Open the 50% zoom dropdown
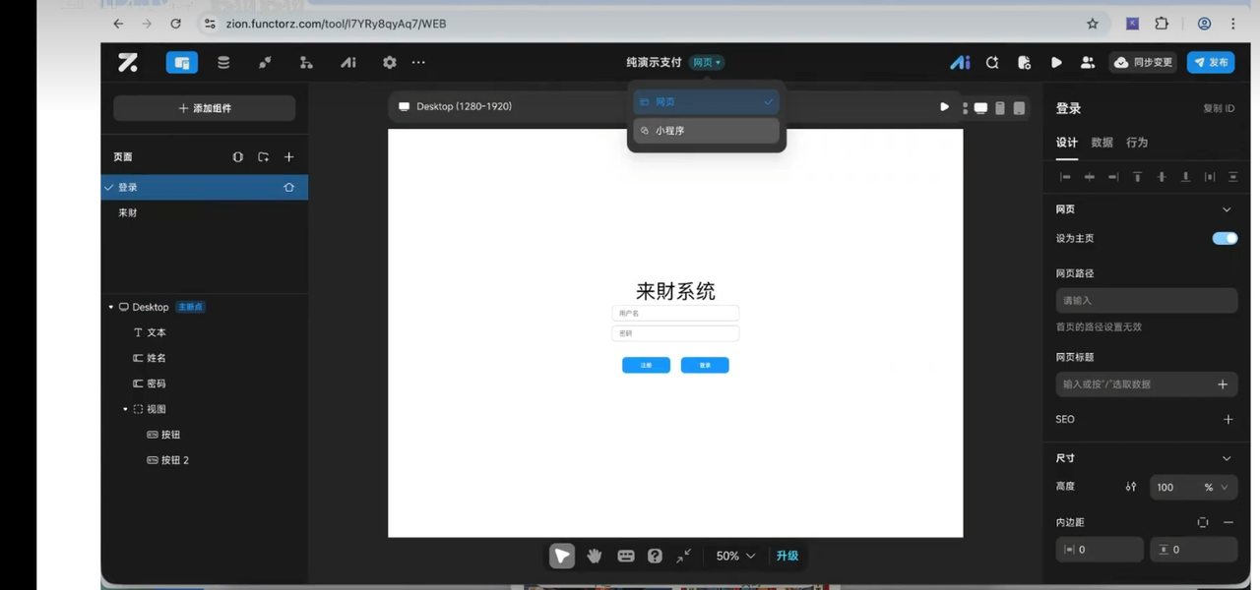 (735, 556)
